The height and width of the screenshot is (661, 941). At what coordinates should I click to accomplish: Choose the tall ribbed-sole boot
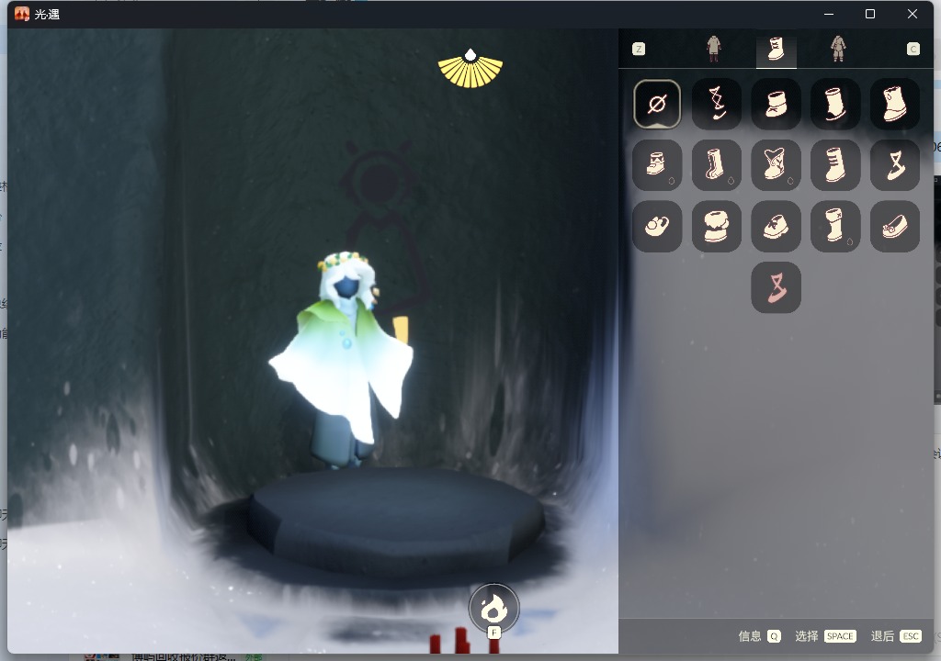(717, 165)
